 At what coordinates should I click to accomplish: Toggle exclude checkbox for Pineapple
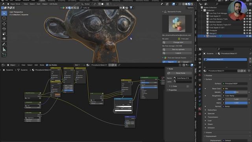tap(245, 30)
